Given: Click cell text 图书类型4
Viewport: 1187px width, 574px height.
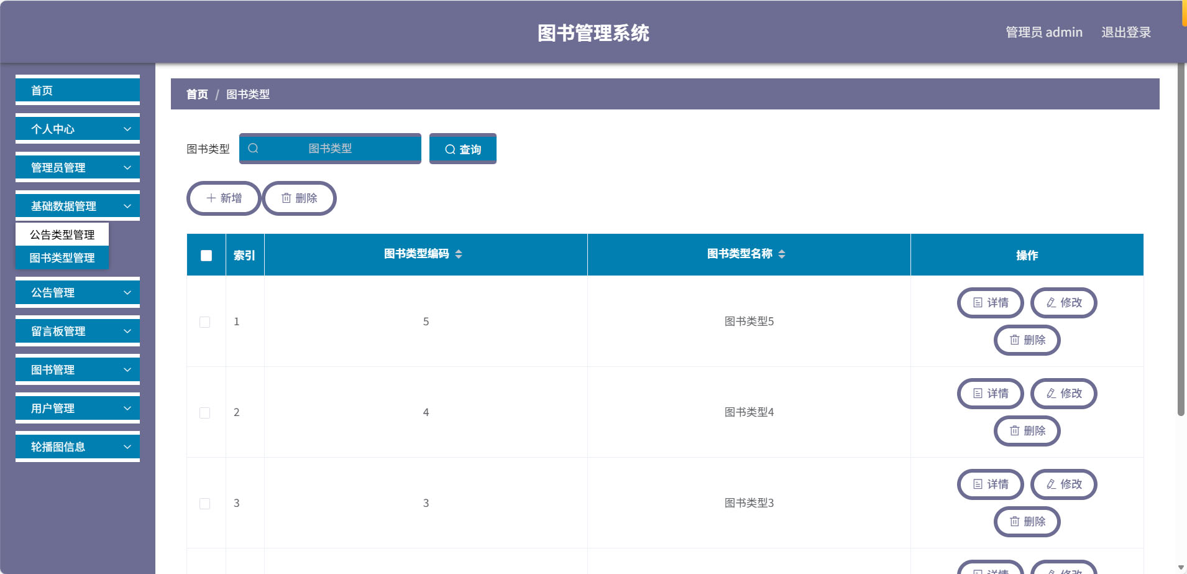Looking at the screenshot, I should [749, 412].
